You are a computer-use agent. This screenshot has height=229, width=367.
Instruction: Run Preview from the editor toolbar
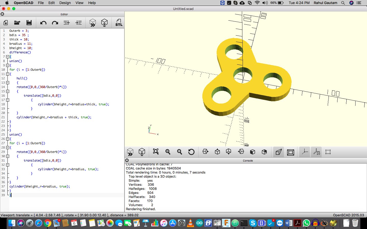point(93,23)
